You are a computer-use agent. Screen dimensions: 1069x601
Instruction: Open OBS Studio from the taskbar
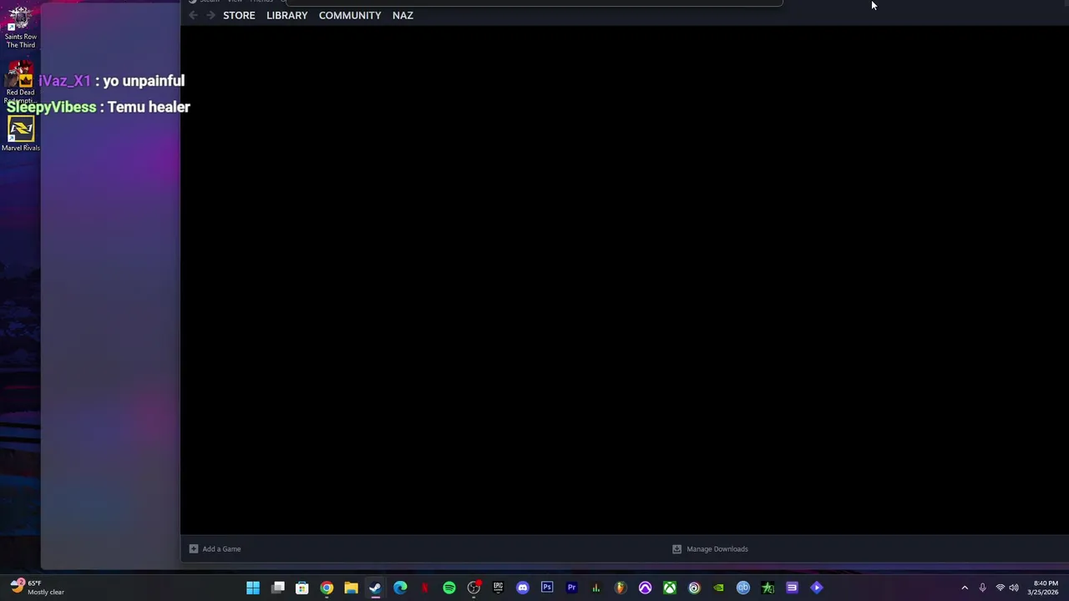click(x=474, y=588)
